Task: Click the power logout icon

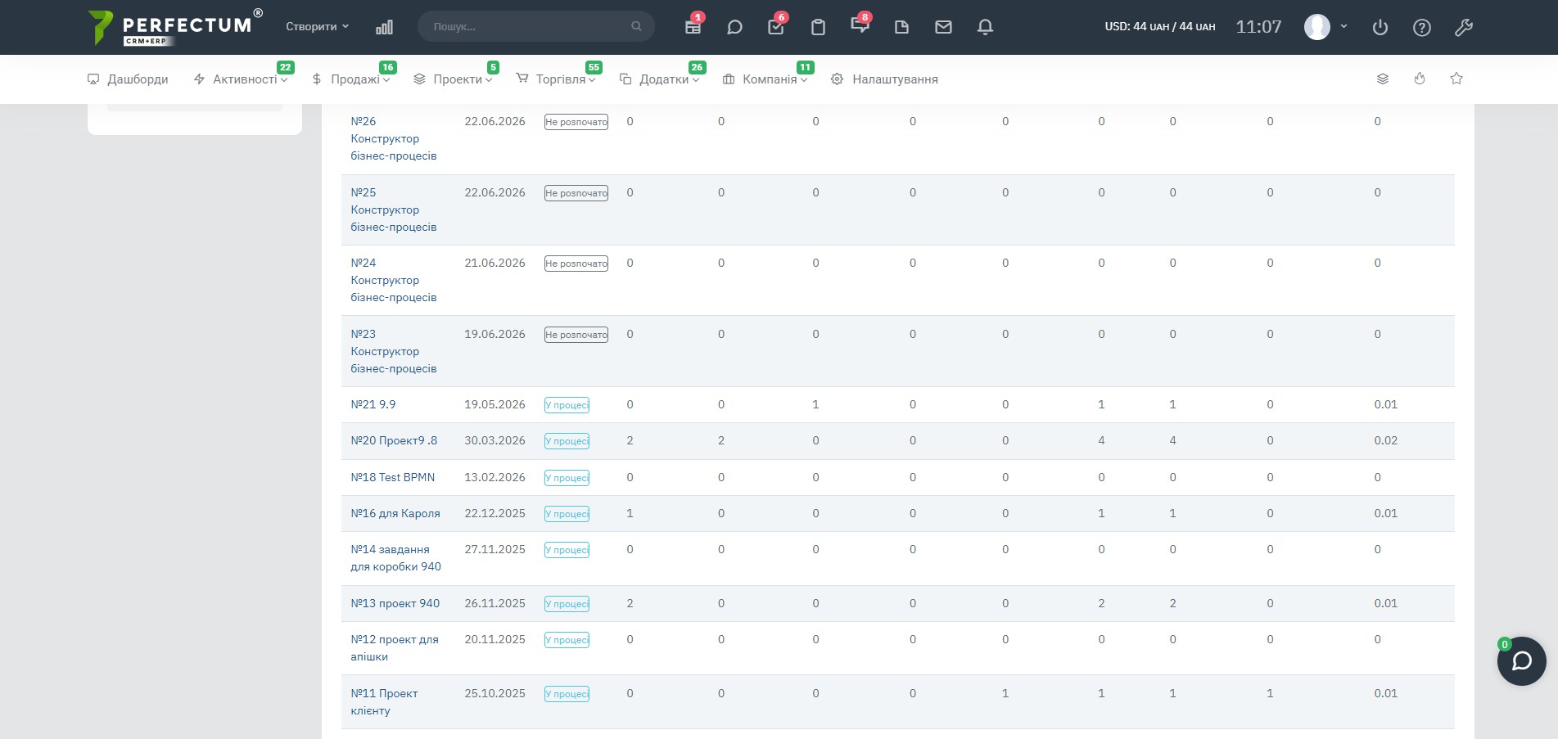Action: click(1380, 27)
